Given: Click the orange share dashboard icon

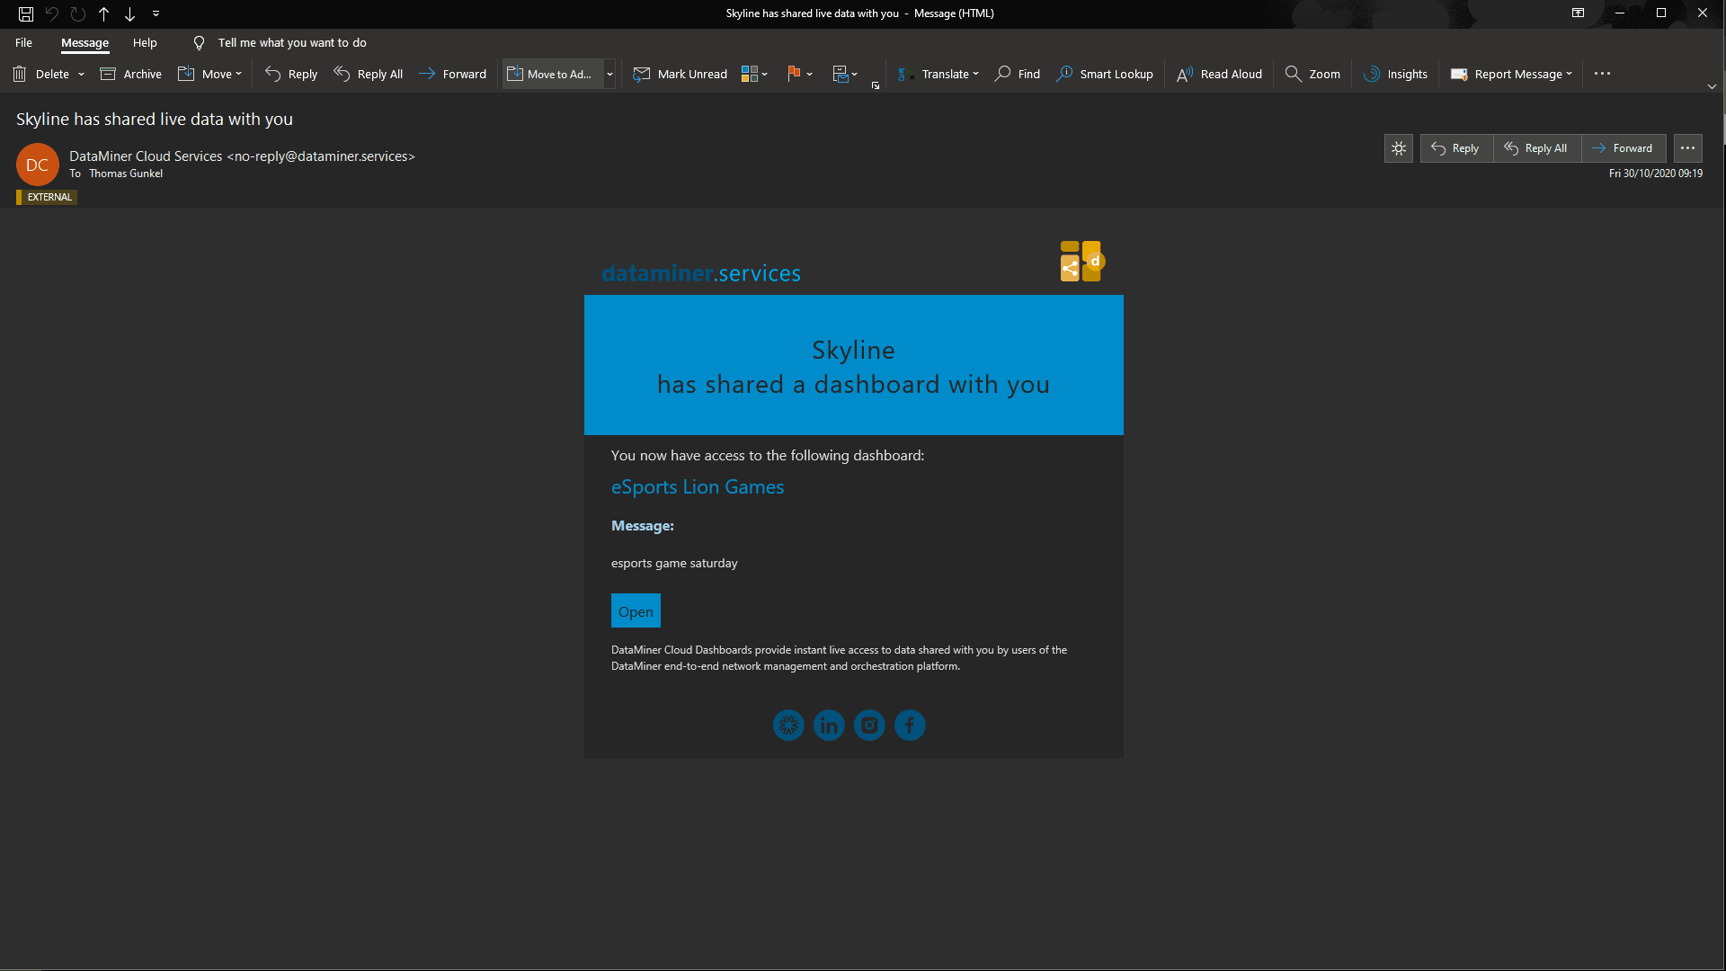Looking at the screenshot, I should point(1081,262).
